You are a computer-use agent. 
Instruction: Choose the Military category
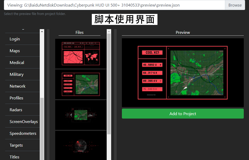point(22,74)
